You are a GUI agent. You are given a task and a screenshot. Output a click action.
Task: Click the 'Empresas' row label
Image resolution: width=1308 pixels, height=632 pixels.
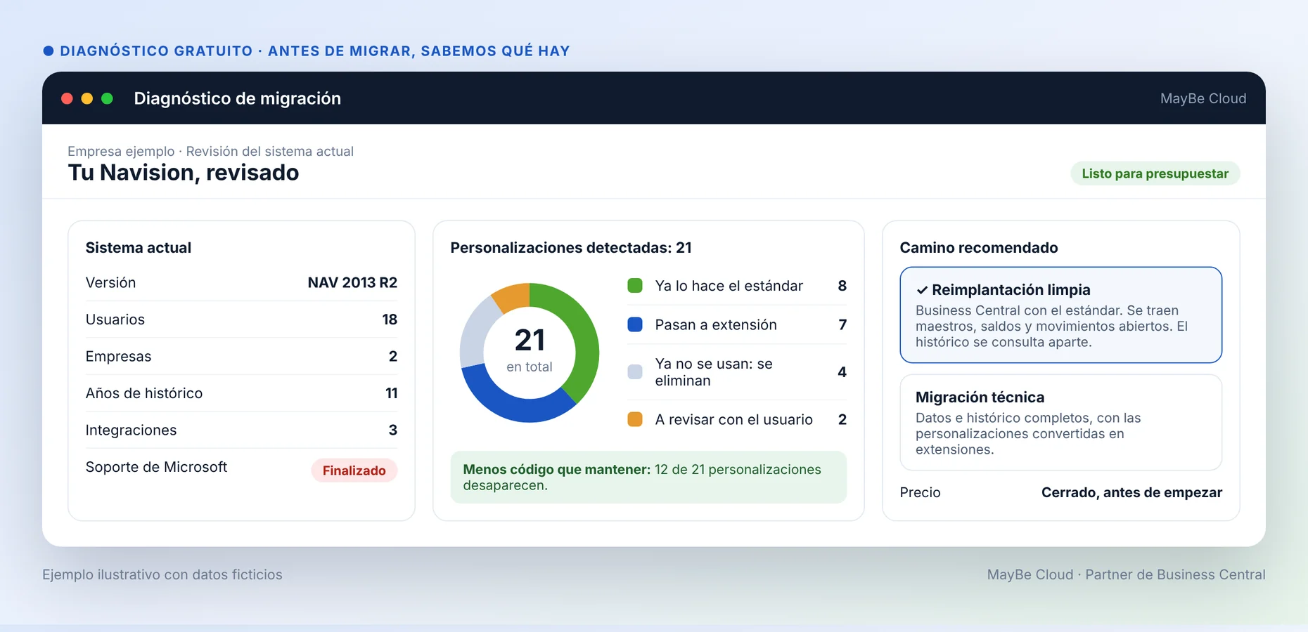[118, 356]
